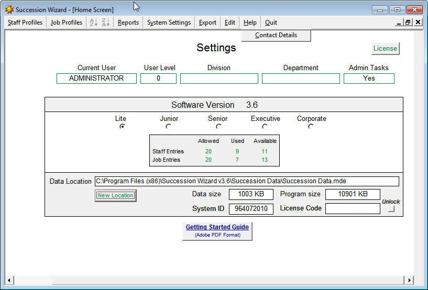
Task: Click the Settings page title
Action: coord(216,48)
